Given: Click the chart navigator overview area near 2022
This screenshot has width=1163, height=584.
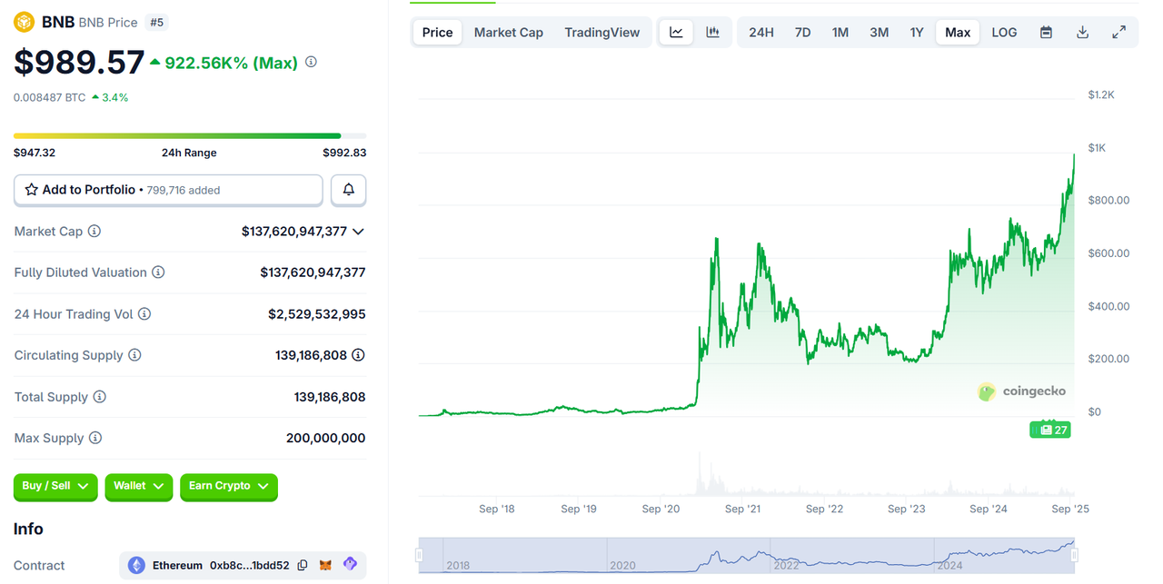Looking at the screenshot, I should 786,555.
